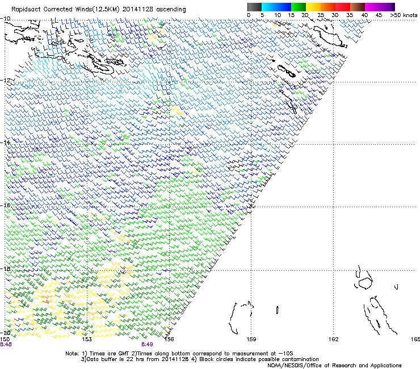Click the '-10' latitude axis label
Viewport: 420px width, 369px height.
pyautogui.click(x=5, y=18)
